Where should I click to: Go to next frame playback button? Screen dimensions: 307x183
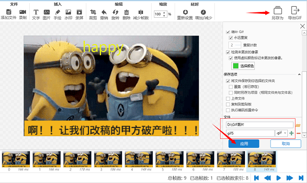click(x=290, y=178)
